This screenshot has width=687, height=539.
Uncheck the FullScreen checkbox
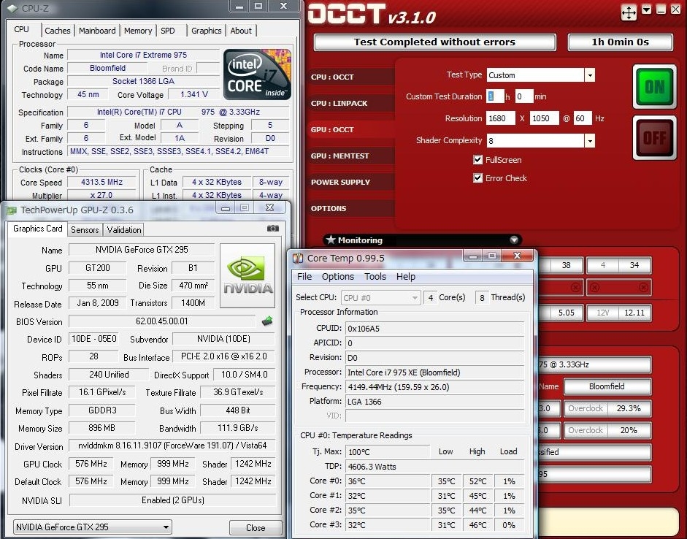tap(478, 160)
